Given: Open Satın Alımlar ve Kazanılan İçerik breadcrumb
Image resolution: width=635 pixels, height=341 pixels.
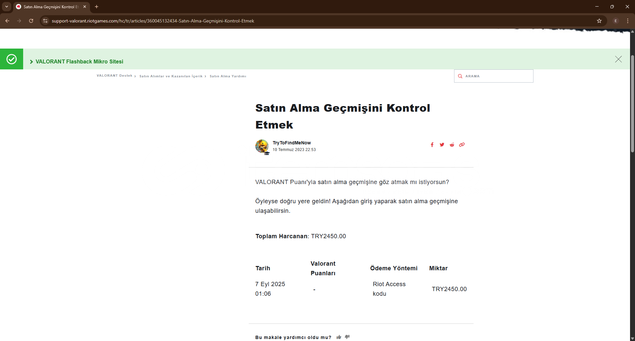Looking at the screenshot, I should [x=171, y=76].
